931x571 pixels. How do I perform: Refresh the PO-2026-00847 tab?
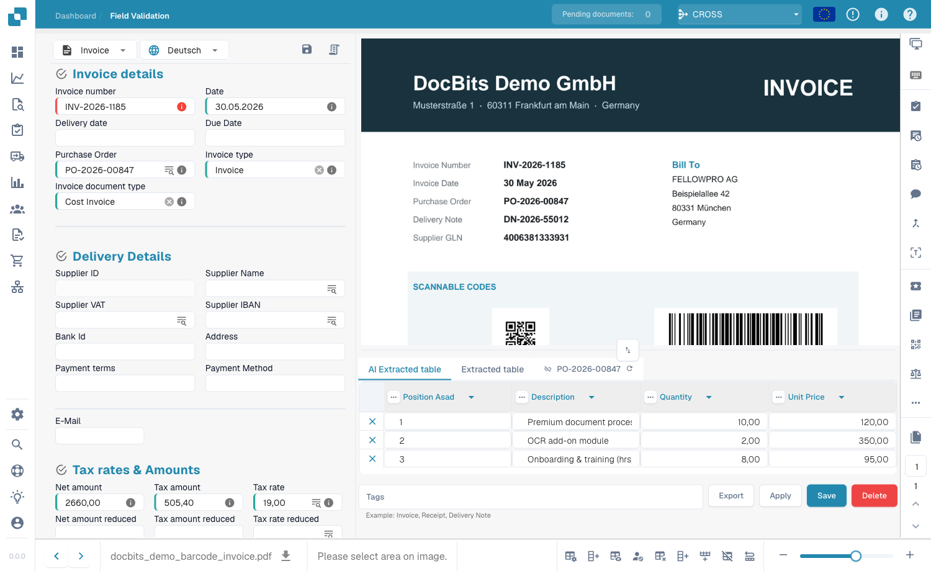point(629,369)
